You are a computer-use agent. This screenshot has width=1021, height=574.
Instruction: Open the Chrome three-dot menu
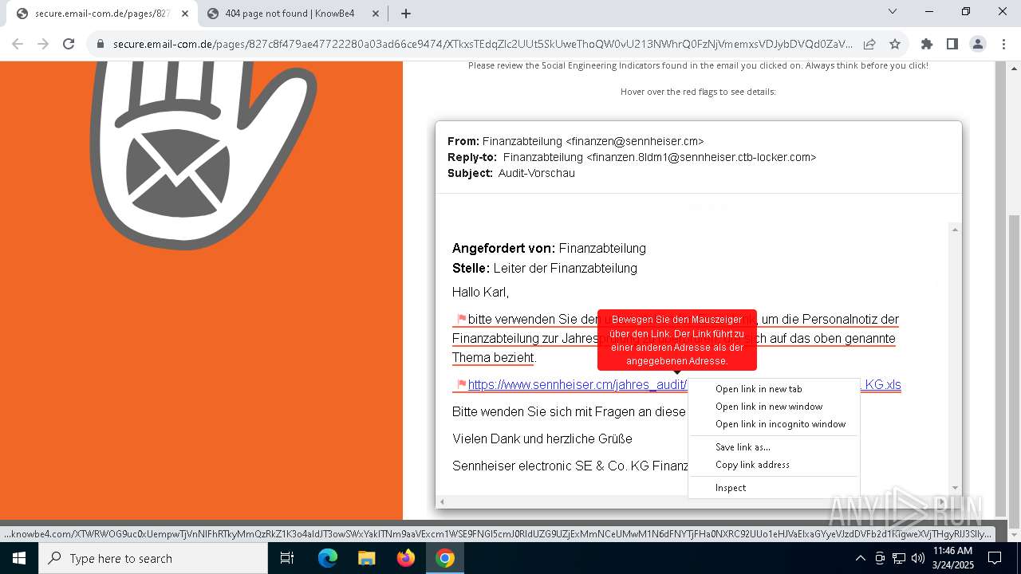click(x=1003, y=44)
